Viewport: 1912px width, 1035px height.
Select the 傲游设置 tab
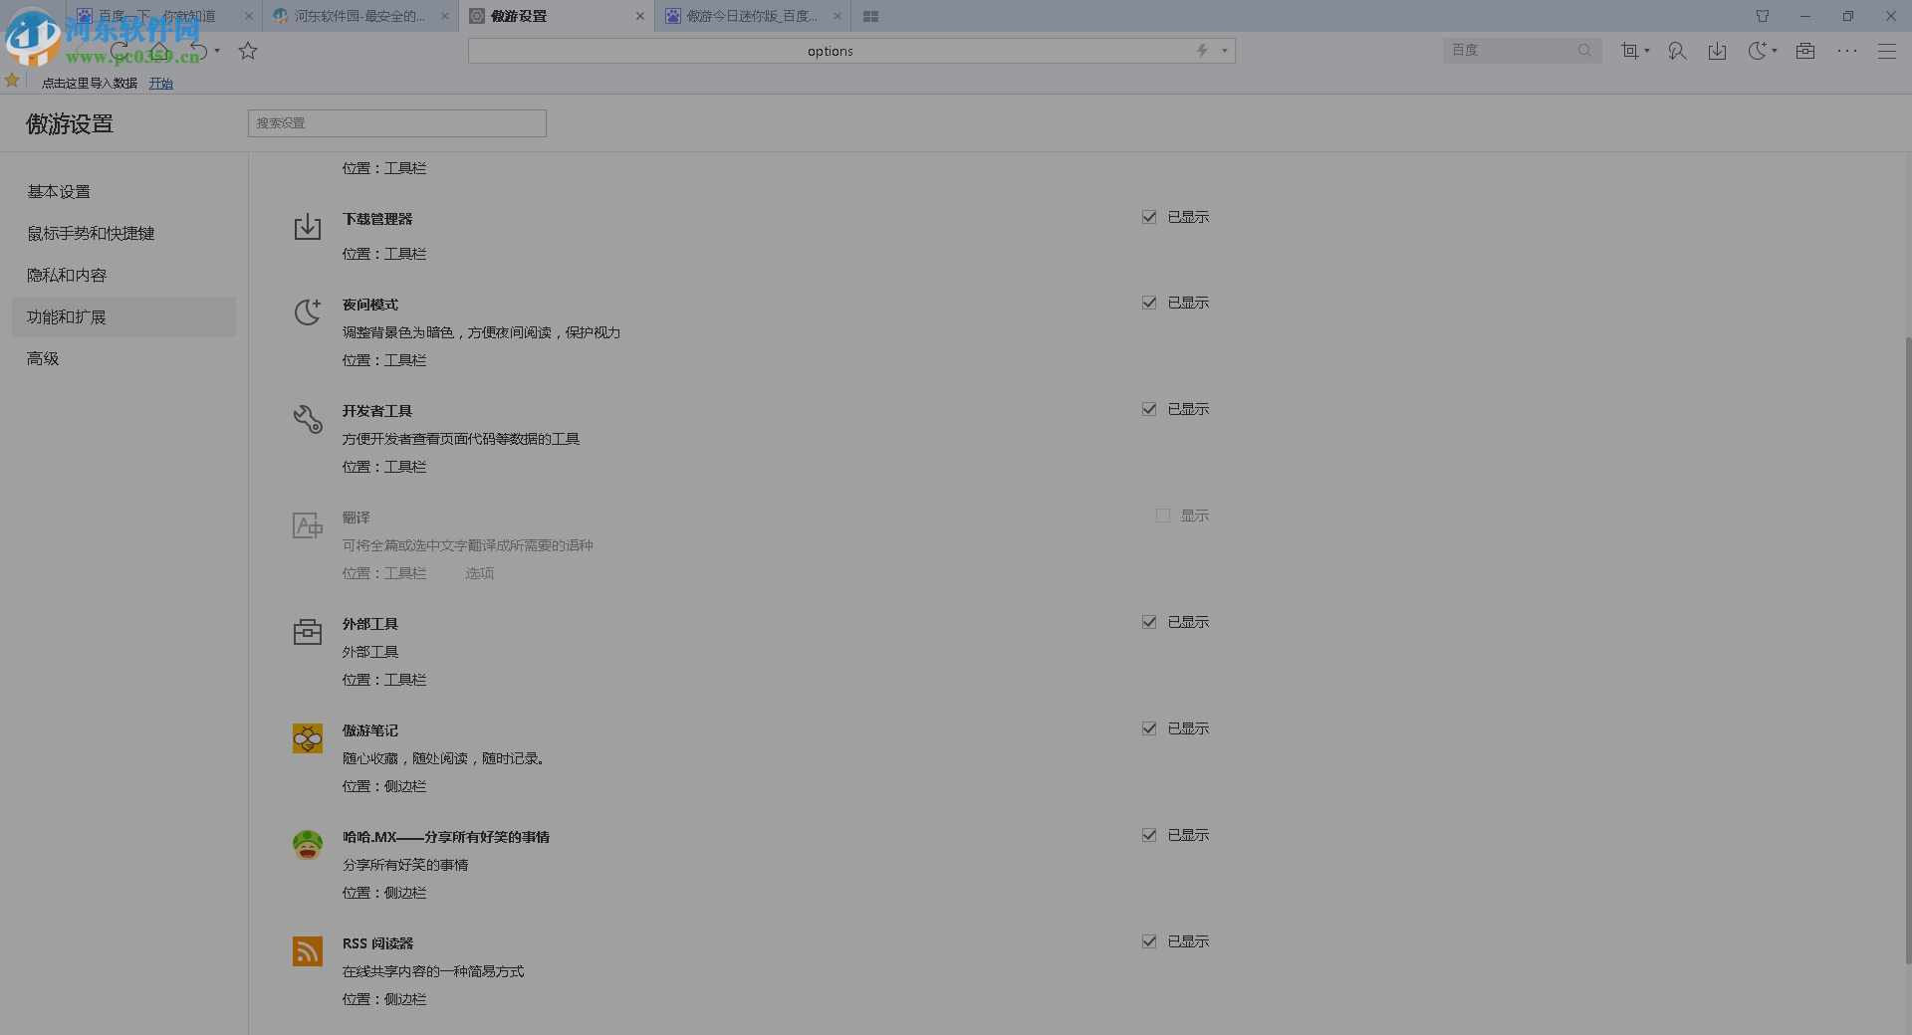556,17
